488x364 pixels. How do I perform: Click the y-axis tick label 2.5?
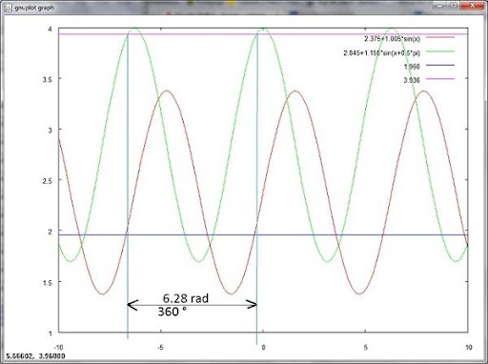(x=48, y=181)
